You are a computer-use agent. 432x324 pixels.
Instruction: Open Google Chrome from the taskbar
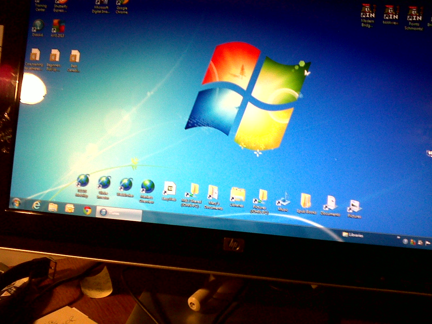pyautogui.click(x=87, y=210)
